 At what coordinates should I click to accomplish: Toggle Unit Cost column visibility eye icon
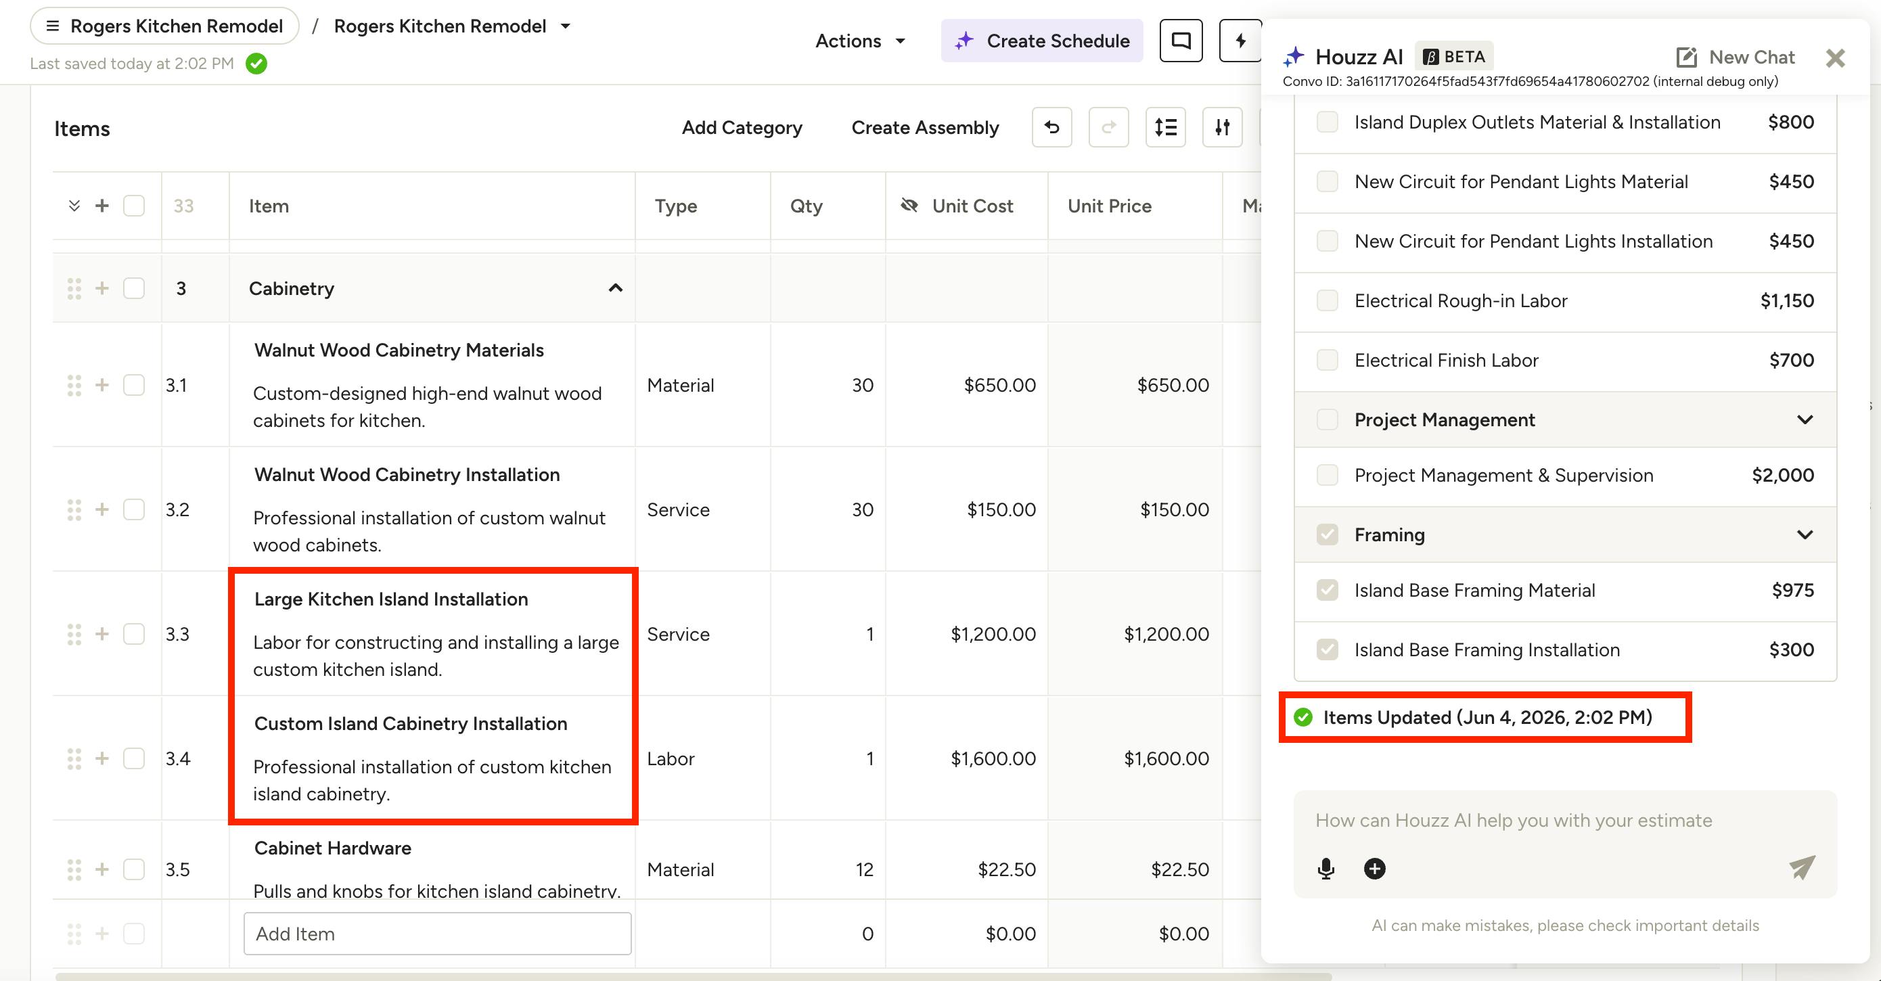coord(909,206)
